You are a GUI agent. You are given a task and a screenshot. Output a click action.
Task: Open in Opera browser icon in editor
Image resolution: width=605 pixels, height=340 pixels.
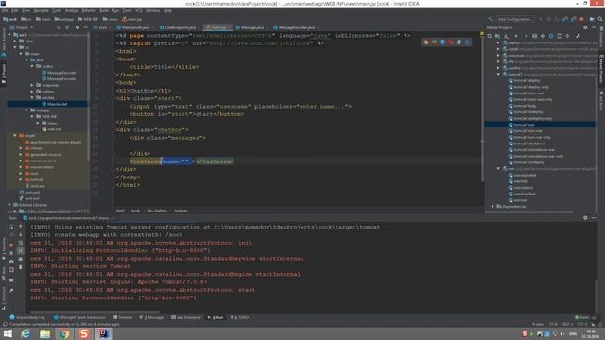(x=451, y=42)
